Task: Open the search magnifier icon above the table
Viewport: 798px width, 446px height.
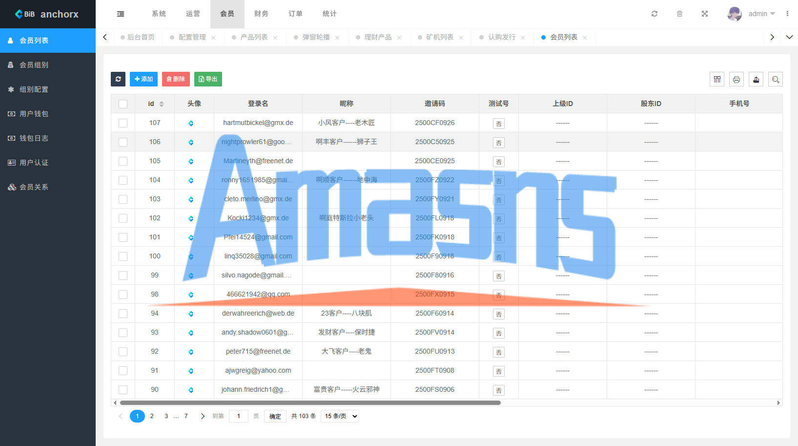Action: [x=776, y=79]
